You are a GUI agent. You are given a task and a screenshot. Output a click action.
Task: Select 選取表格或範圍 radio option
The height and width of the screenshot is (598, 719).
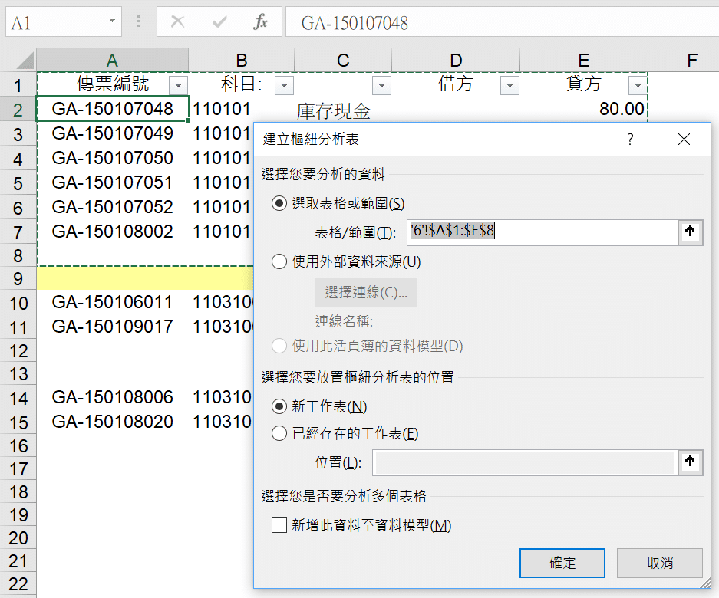coord(279,203)
